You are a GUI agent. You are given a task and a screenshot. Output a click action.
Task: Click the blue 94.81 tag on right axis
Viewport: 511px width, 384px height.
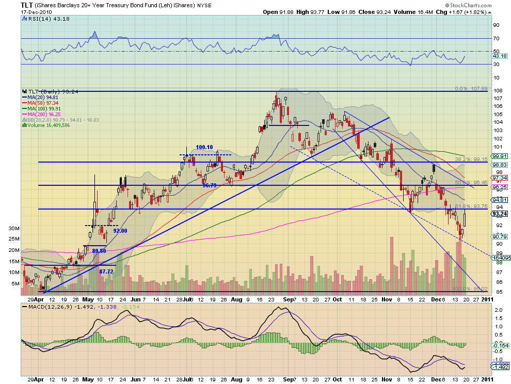pos(500,200)
